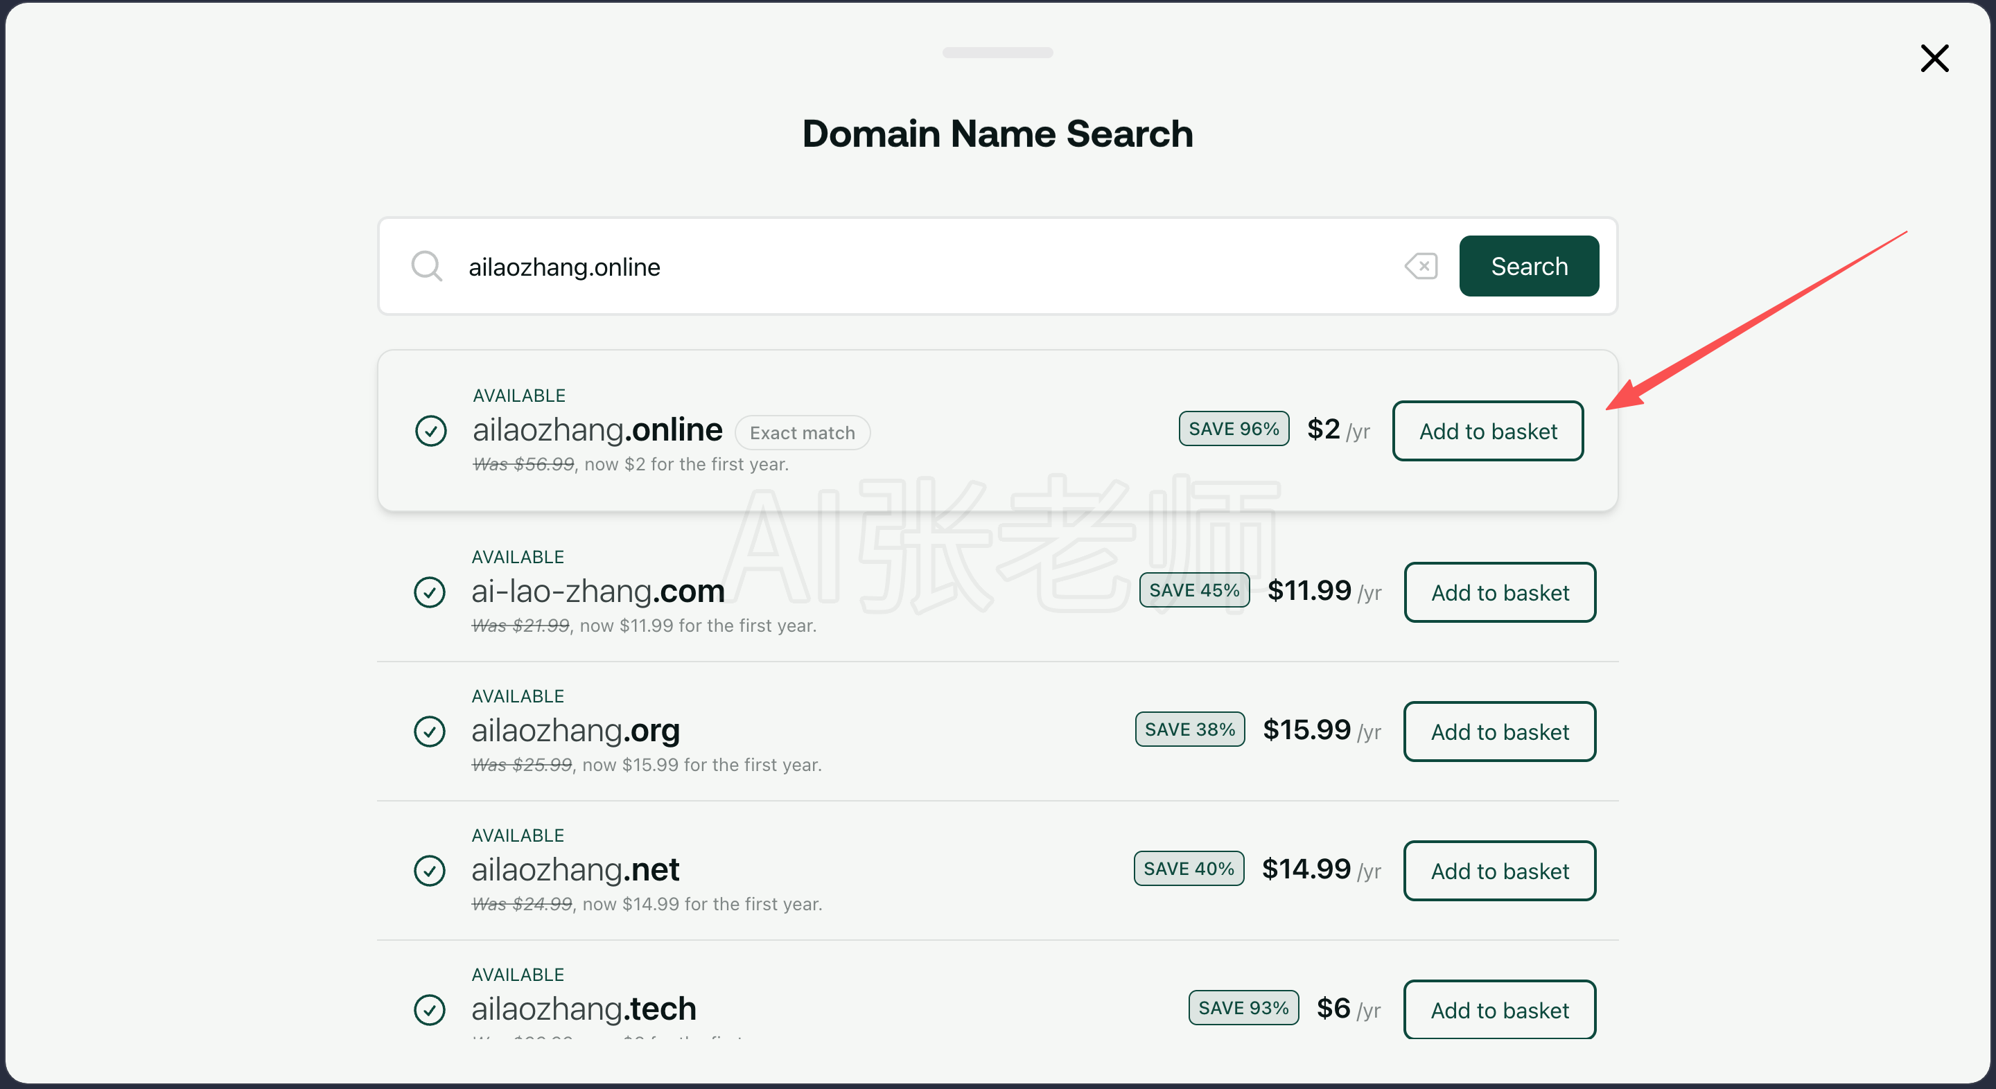Click the AVAILABLE label above ai-lao-zhang.com
This screenshot has width=1996, height=1089.
coord(518,558)
